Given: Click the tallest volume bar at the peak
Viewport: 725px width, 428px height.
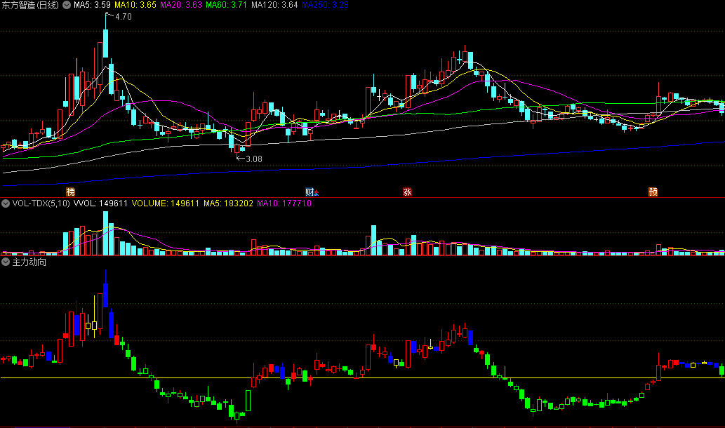Looking at the screenshot, I should tap(105, 234).
